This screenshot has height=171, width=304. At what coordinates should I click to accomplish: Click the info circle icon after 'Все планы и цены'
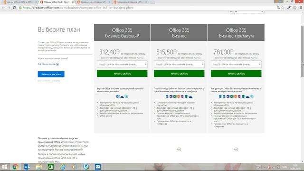click(x=57, y=64)
